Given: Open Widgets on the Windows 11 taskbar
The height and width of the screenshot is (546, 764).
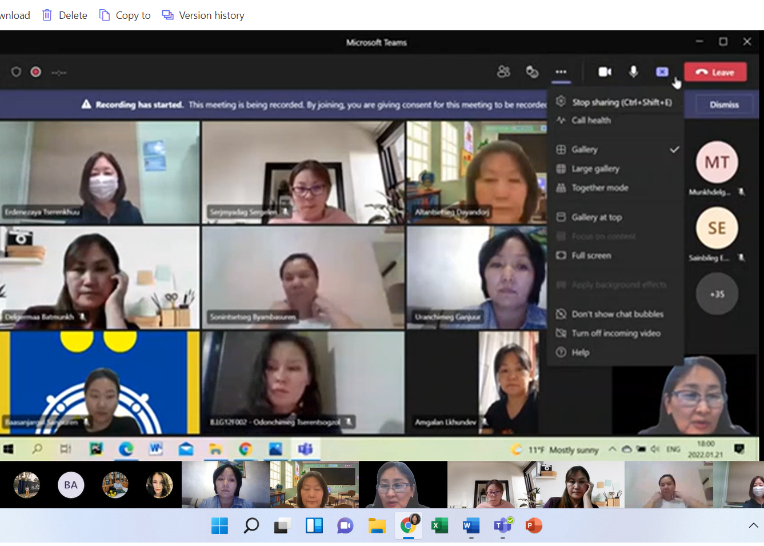Looking at the screenshot, I should (314, 525).
